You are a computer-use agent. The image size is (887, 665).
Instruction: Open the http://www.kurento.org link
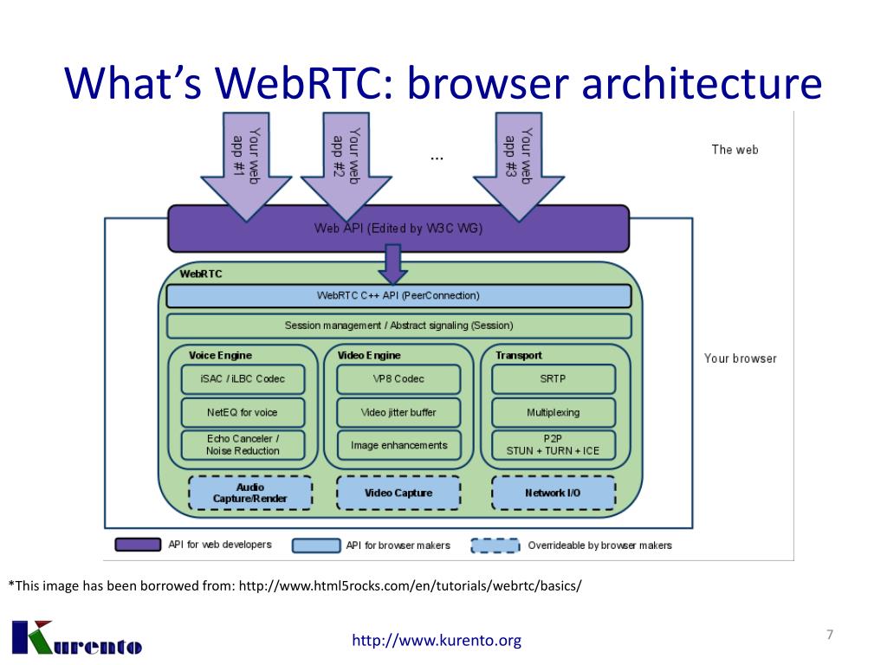[x=437, y=640]
